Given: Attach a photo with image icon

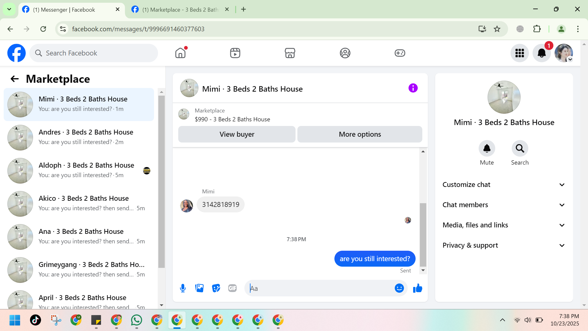Looking at the screenshot, I should 199,288.
